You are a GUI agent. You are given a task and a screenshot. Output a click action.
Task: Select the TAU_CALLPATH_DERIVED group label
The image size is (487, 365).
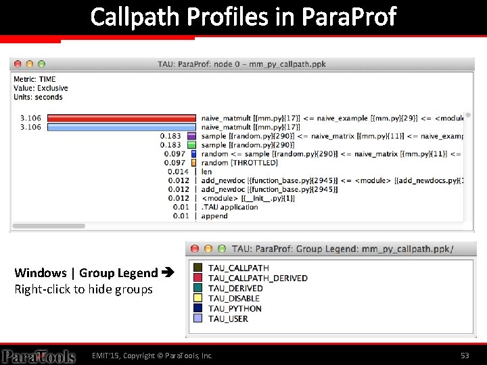pos(258,278)
